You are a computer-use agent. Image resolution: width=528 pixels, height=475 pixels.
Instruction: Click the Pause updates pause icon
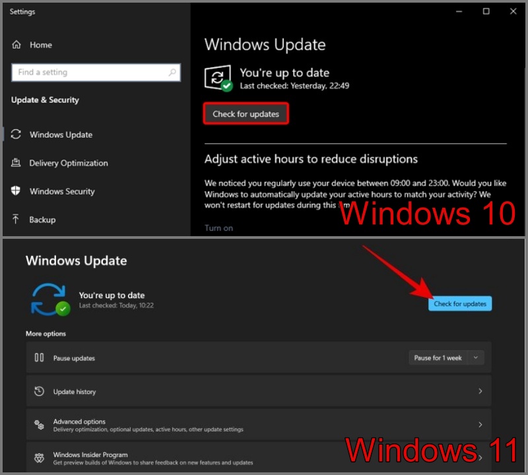click(x=39, y=358)
